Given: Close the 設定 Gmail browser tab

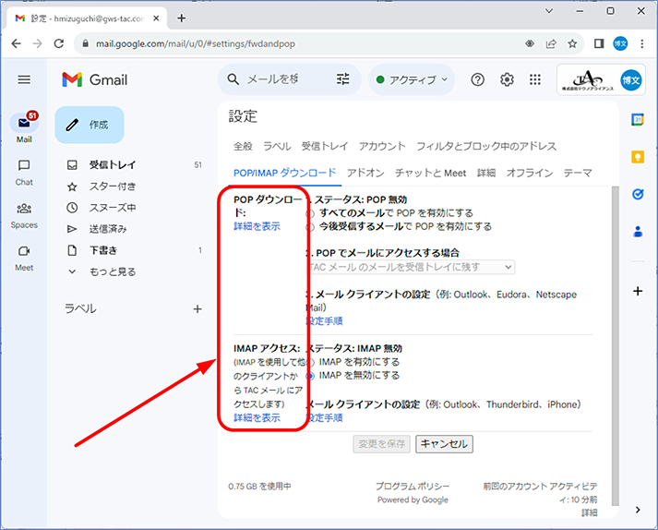Looking at the screenshot, I should click(156, 18).
